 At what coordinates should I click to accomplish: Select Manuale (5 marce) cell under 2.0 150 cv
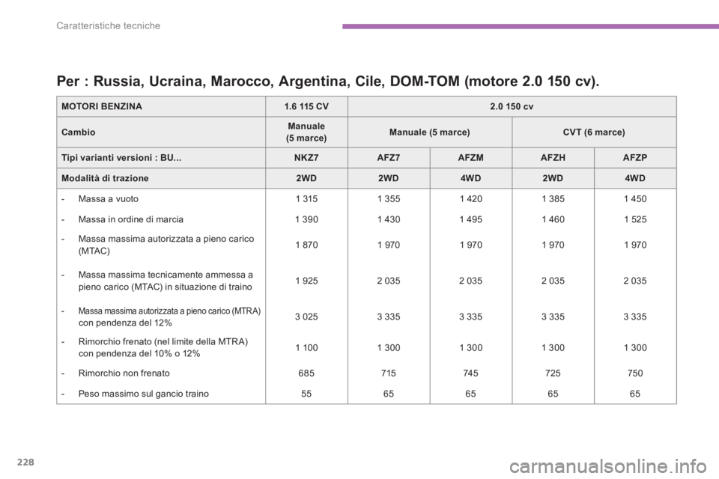tap(430, 132)
